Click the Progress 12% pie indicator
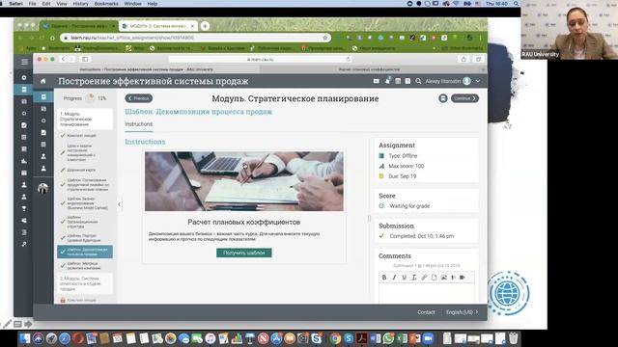 point(90,98)
